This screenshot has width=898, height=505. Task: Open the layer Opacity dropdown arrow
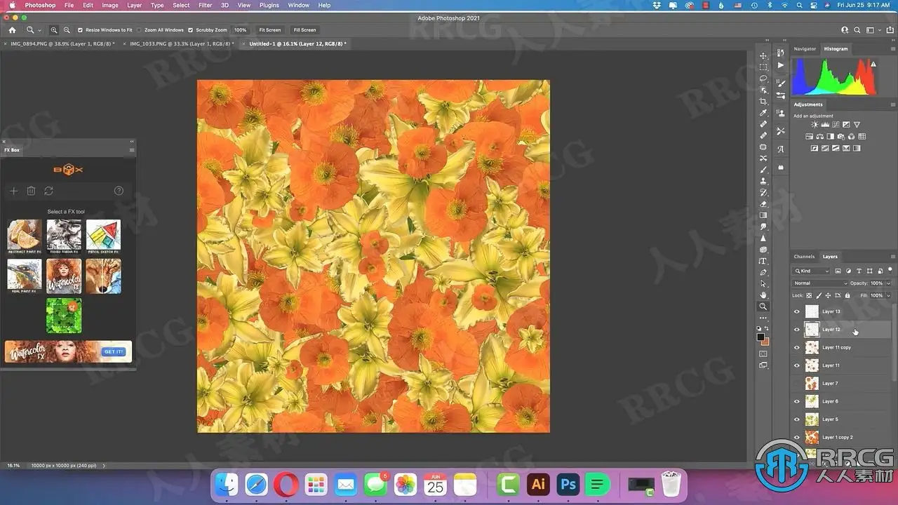pyautogui.click(x=888, y=283)
